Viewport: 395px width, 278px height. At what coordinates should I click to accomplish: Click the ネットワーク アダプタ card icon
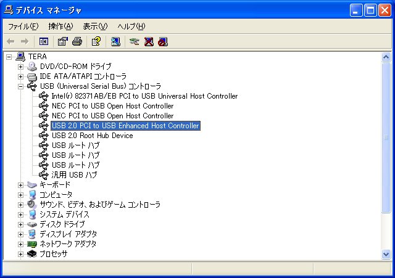(x=32, y=244)
